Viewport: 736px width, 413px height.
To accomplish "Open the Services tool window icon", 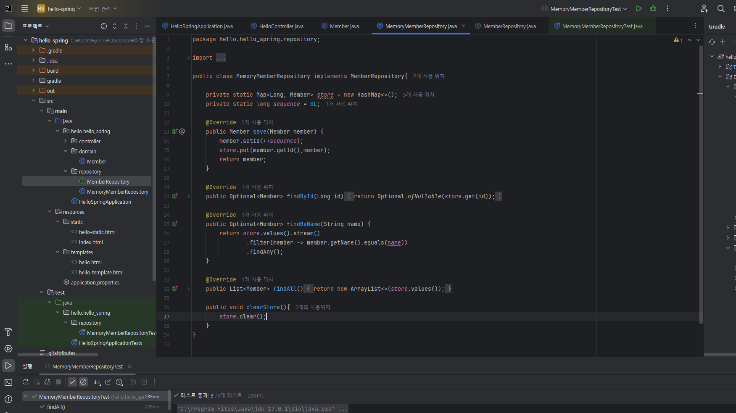I will pos(8,349).
